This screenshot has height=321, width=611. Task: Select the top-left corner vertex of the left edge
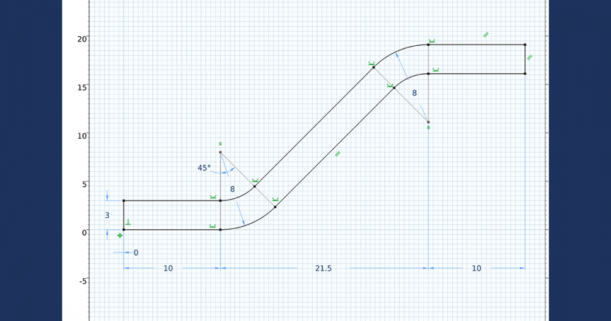click(x=123, y=201)
